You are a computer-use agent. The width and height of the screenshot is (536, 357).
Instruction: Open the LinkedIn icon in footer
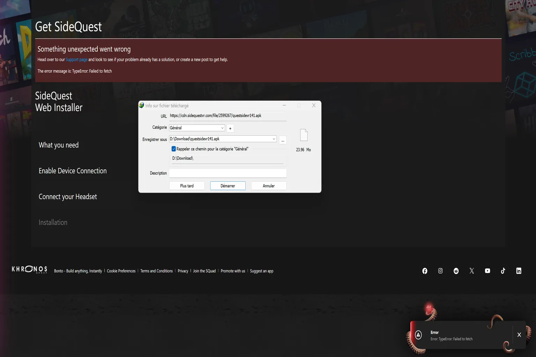pos(519,271)
